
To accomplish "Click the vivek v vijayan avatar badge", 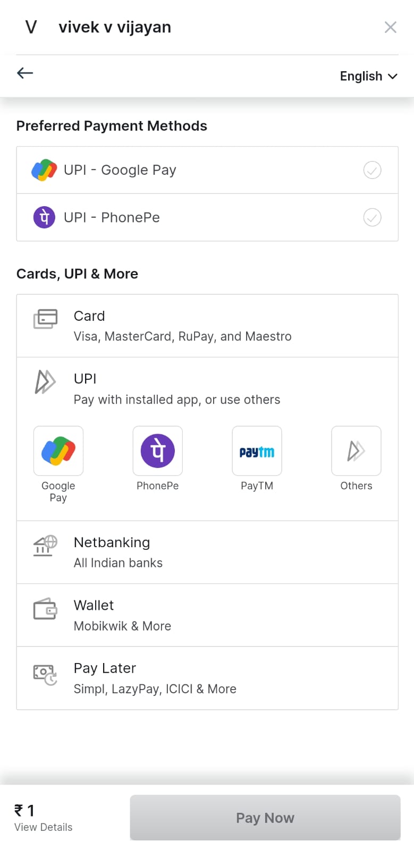I will pos(30,27).
